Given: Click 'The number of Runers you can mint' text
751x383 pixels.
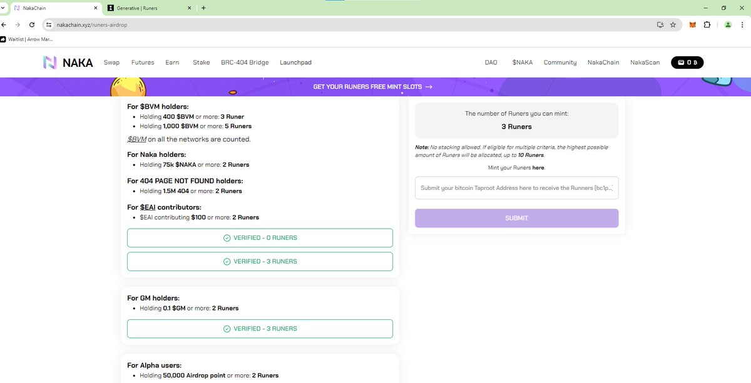Looking at the screenshot, I should click(x=517, y=114).
